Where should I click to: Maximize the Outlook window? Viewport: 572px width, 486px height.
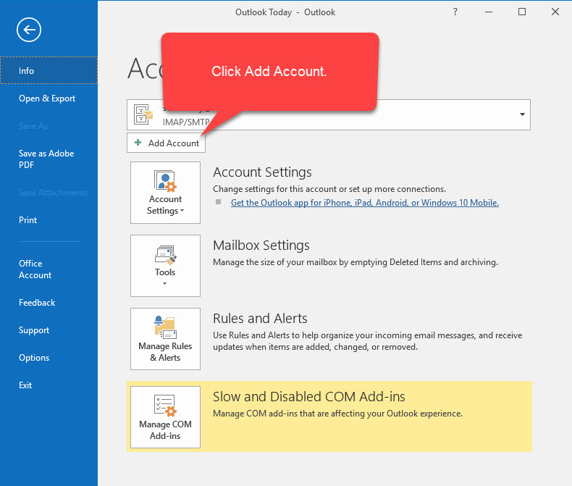(522, 12)
